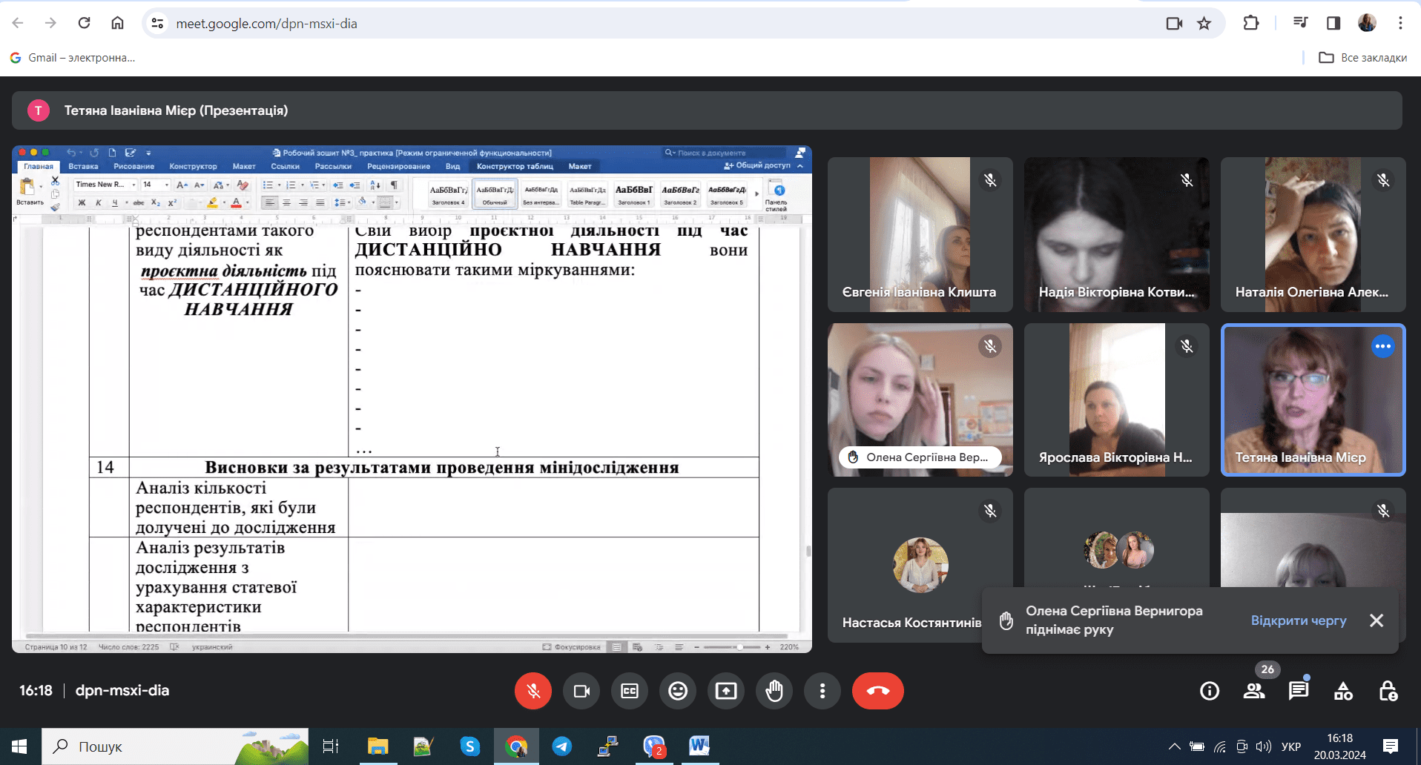Dismiss the raised hand notification
1421x765 pixels.
[1377, 620]
